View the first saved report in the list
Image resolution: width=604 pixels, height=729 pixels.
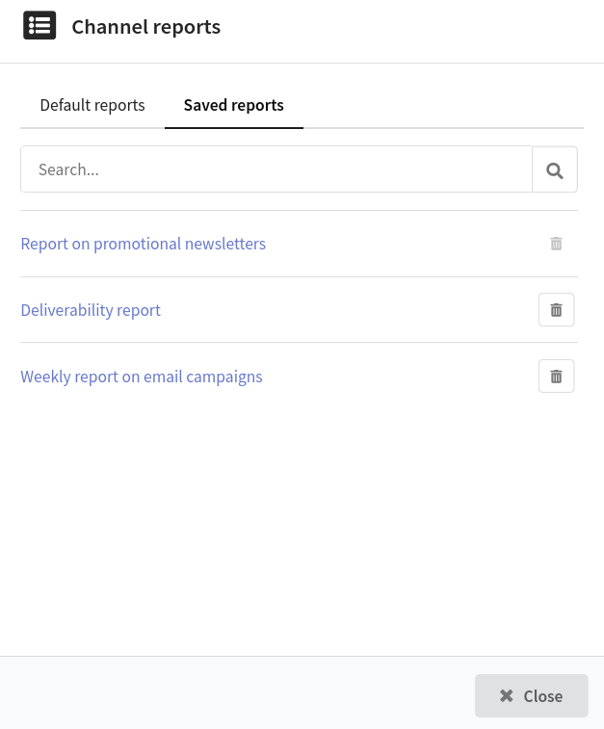[x=144, y=244]
